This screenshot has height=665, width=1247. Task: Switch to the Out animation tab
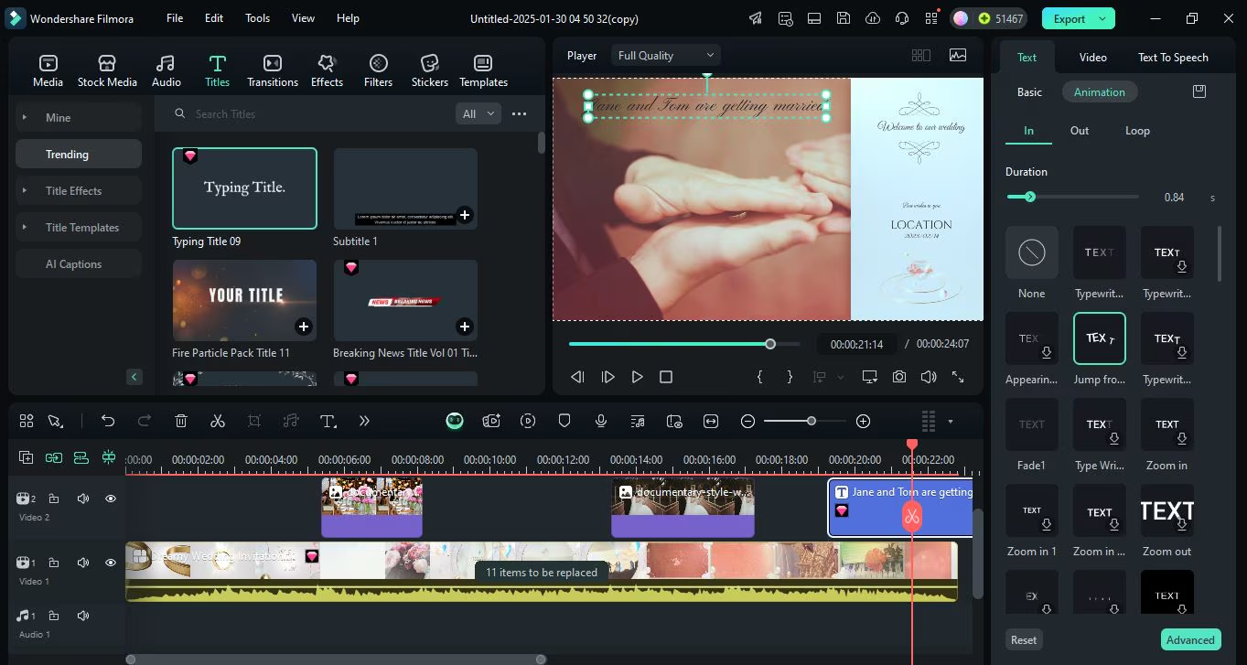click(1080, 131)
